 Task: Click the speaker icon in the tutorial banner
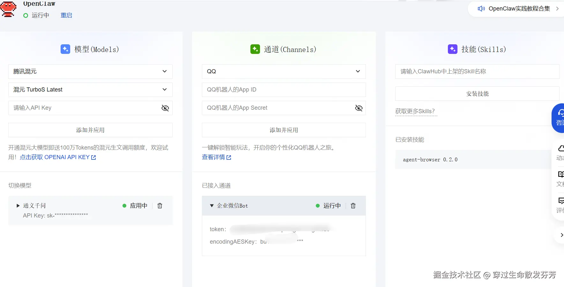481,9
